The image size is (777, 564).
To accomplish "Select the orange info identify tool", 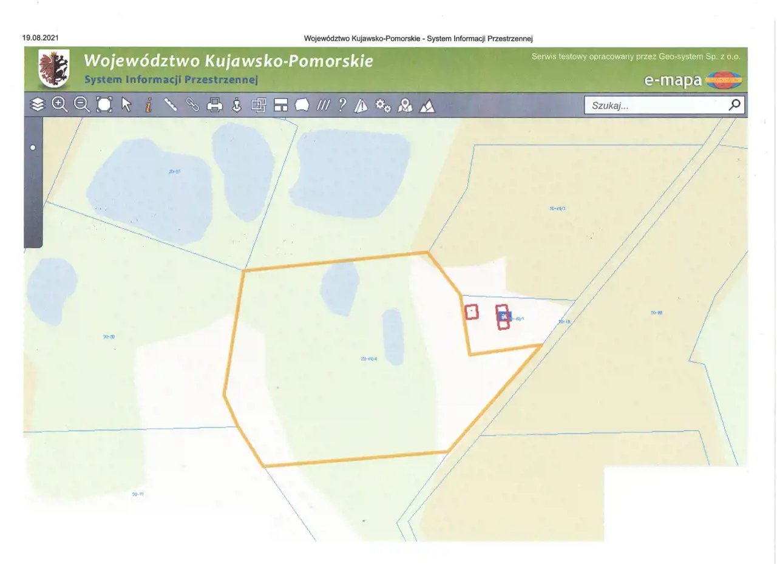I will coord(148,106).
